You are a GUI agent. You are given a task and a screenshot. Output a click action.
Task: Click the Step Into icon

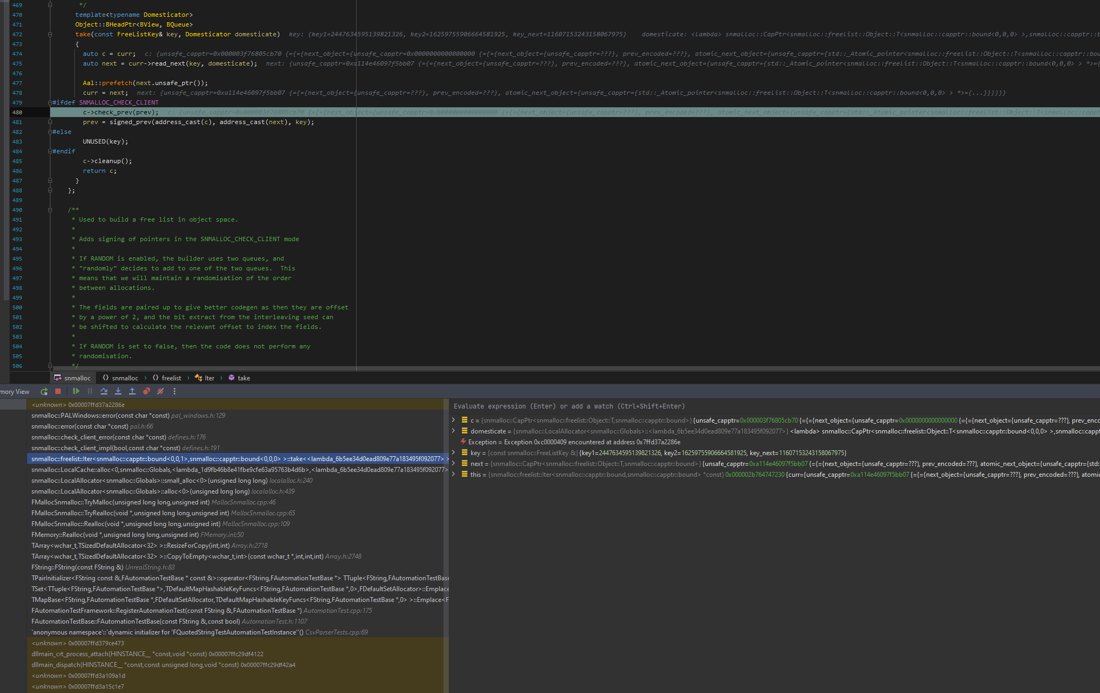coord(118,391)
